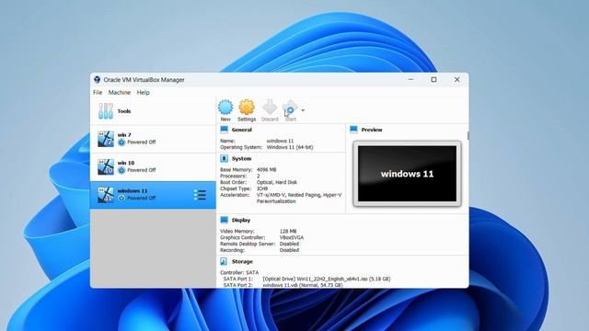
Task: Click the General section heading
Action: pos(241,130)
